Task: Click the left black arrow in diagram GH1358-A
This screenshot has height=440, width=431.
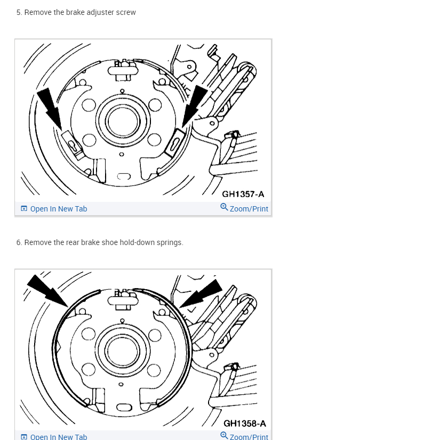Action: 47,290
